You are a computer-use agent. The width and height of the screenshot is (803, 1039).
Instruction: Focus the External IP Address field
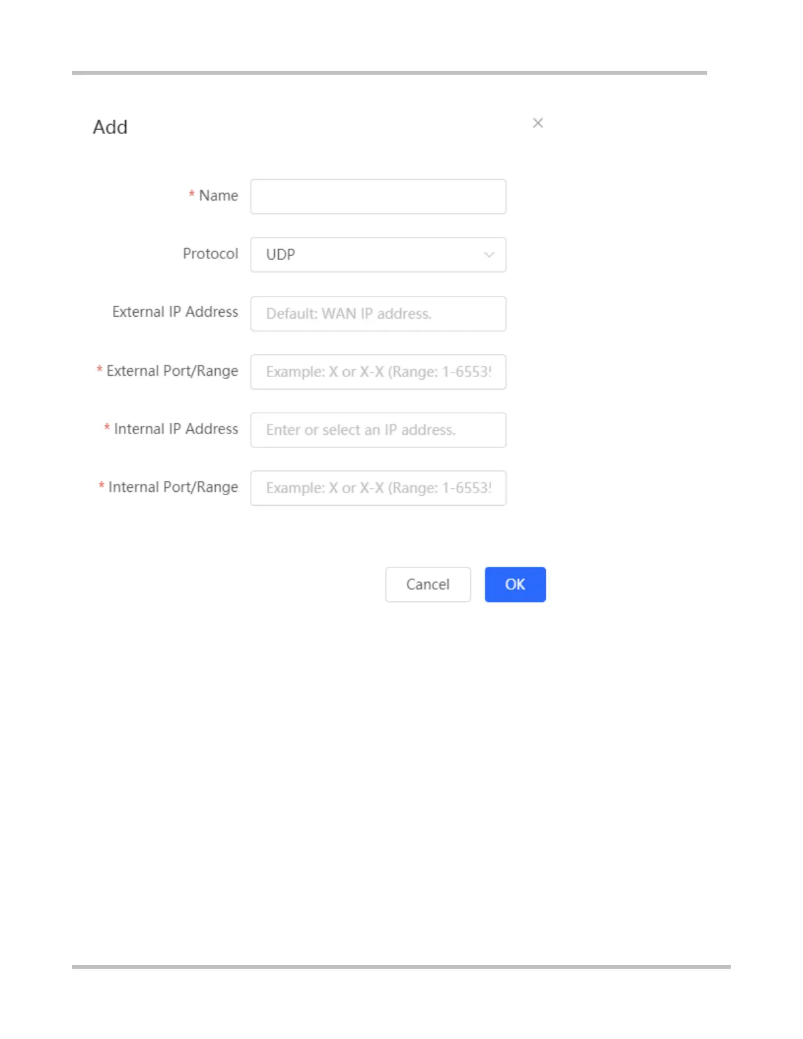pyautogui.click(x=378, y=314)
